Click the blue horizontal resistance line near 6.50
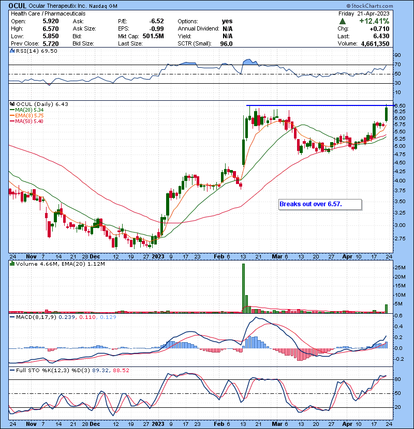 click(320, 105)
